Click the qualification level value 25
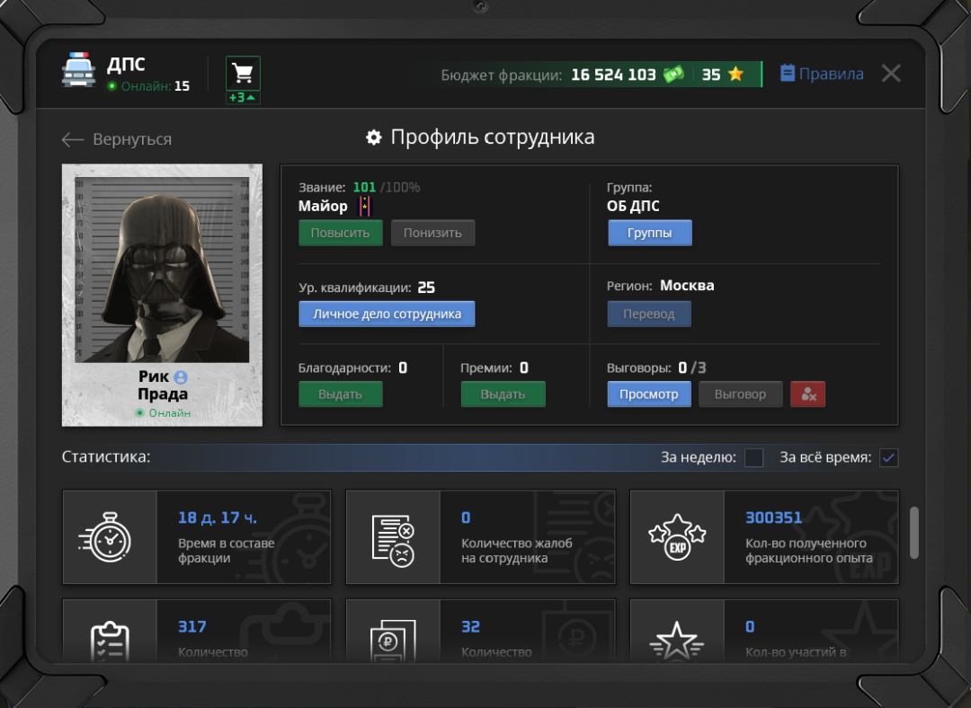Image resolution: width=971 pixels, height=708 pixels. pos(426,288)
